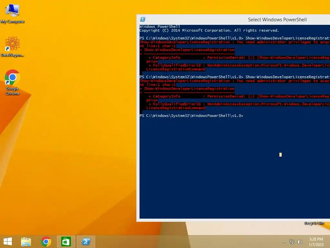Open File Explorer from the taskbar
This screenshot has width=330, height=248.
pos(26,242)
